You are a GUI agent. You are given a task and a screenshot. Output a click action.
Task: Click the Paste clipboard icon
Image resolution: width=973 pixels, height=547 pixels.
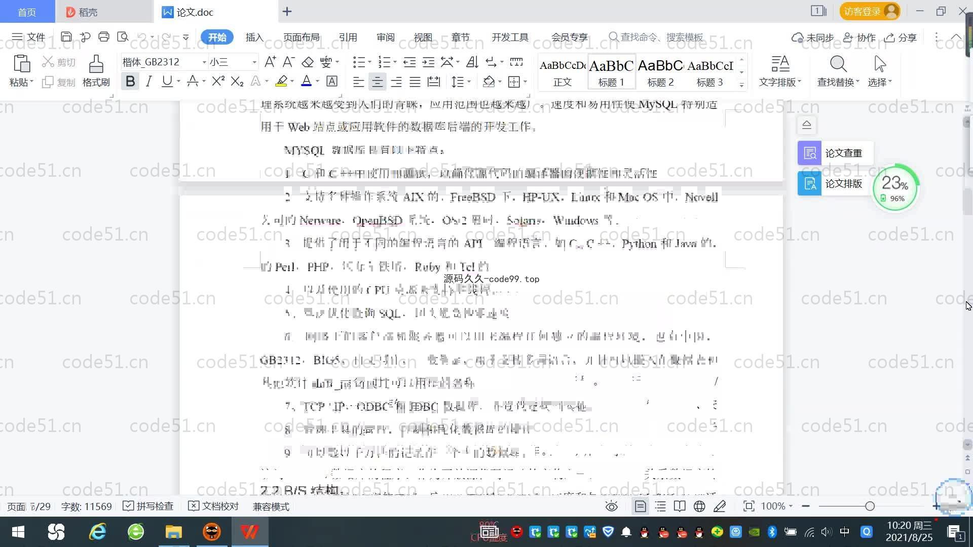coord(21,64)
